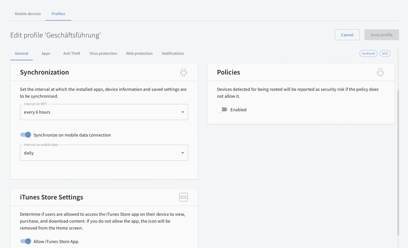Go to the Virus protection tab

tap(103, 53)
